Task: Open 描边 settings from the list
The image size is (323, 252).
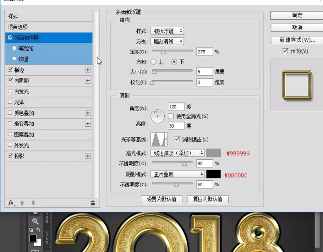Action: 19,70
